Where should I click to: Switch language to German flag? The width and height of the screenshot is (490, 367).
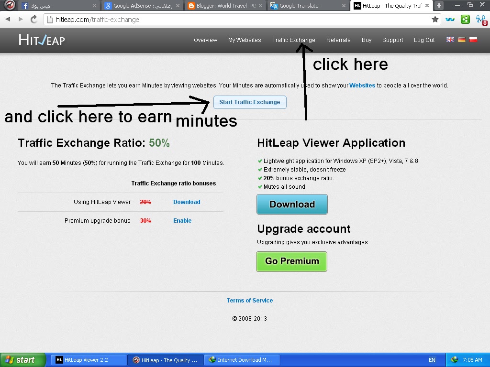462,40
